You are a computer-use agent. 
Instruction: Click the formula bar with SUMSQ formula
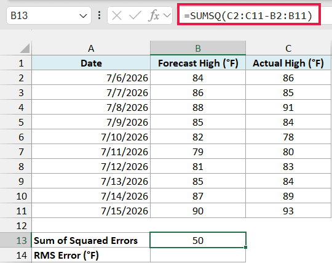point(249,15)
